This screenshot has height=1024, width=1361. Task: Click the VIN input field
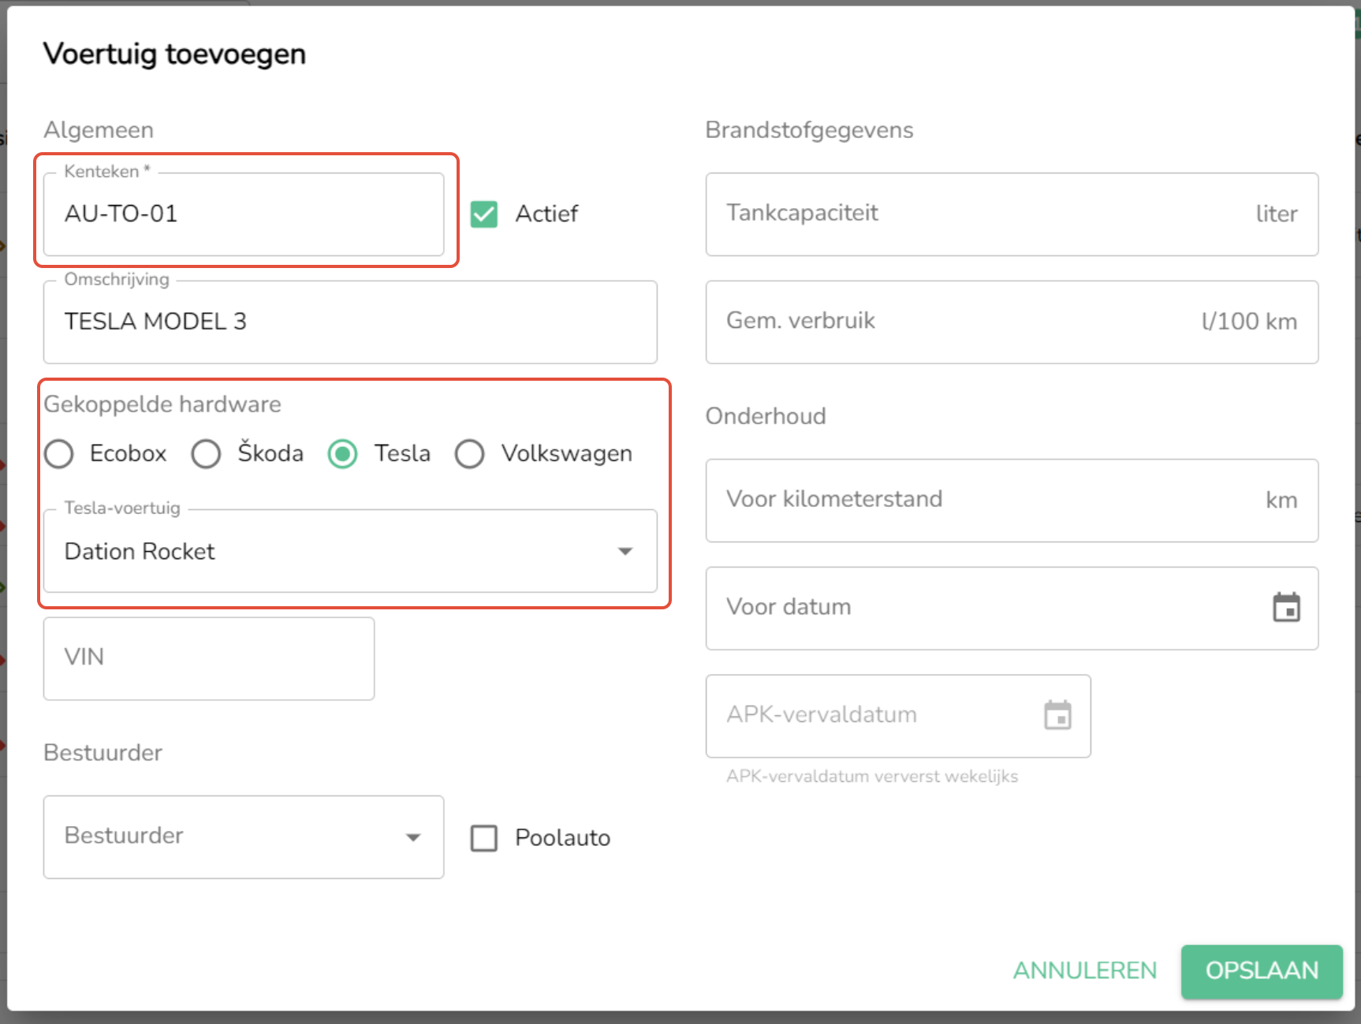(x=208, y=658)
